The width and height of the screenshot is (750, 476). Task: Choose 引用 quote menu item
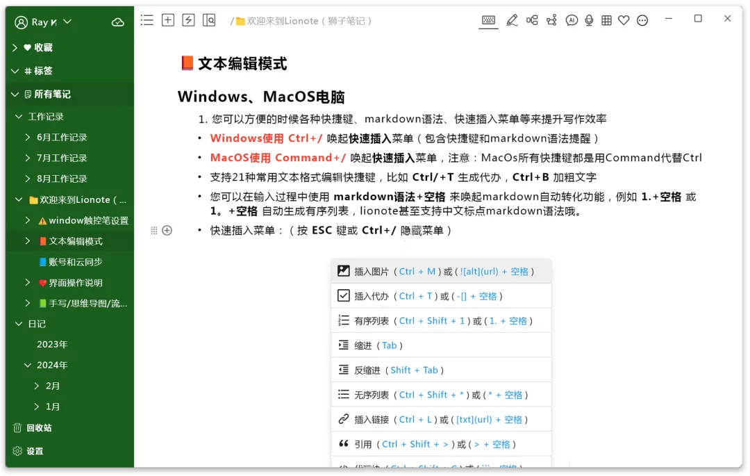click(441, 444)
